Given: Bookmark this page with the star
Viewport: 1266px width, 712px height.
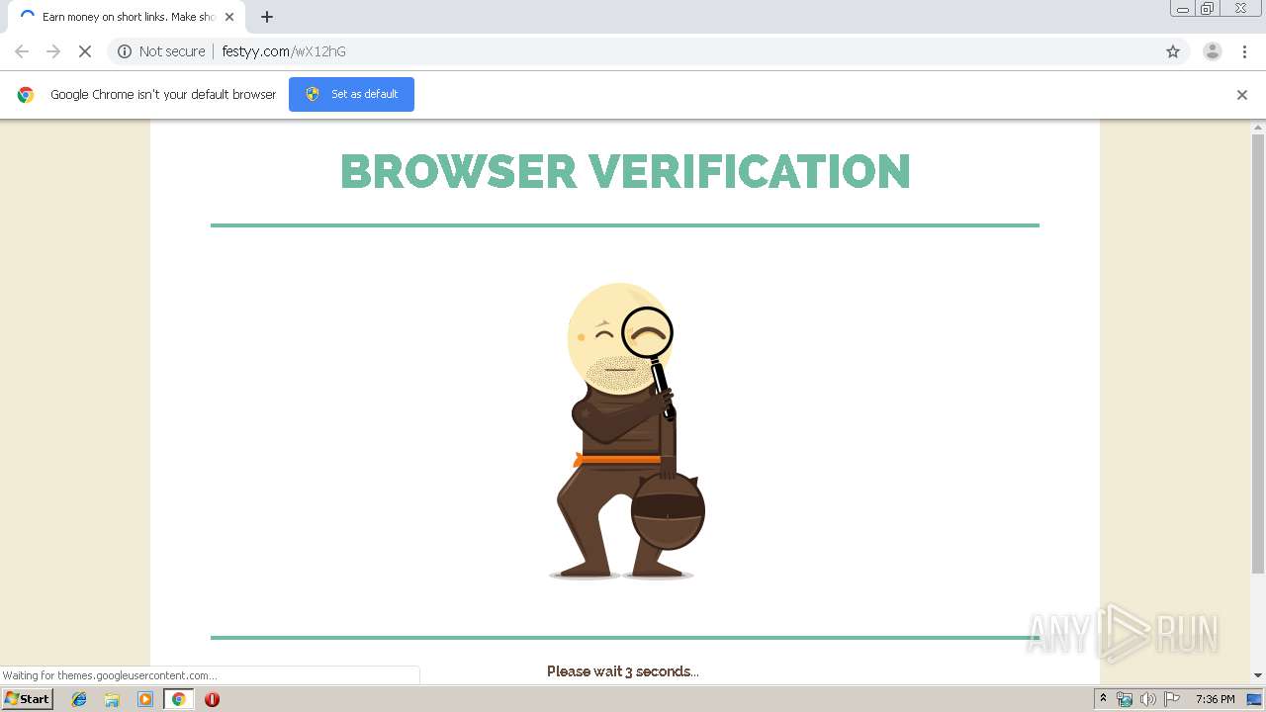Looking at the screenshot, I should (1173, 51).
